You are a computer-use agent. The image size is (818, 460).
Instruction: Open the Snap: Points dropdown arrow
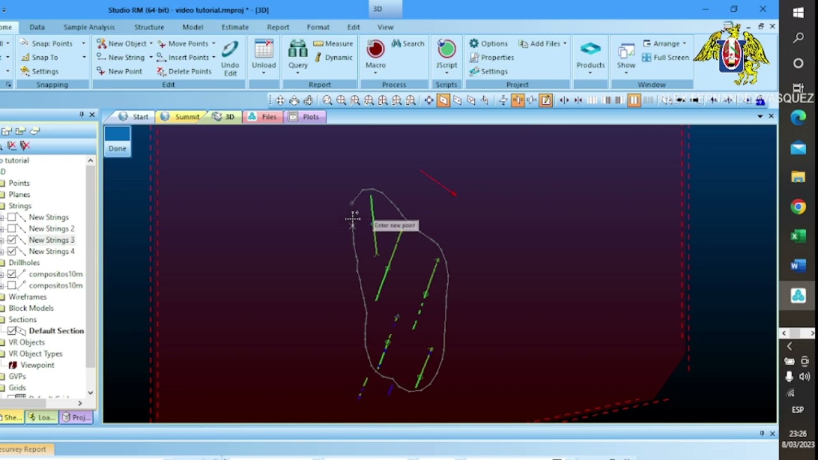(84, 43)
